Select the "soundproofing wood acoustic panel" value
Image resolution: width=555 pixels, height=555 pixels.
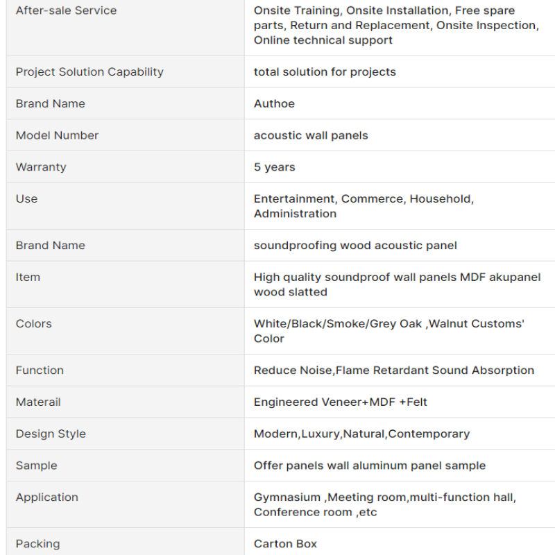tap(355, 245)
